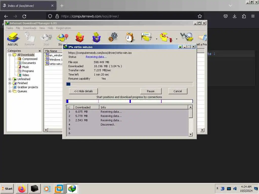Image resolution: width=259 pixels, height=194 pixels.
Task: Click the Firefox taskbar icon
Action: (22, 188)
